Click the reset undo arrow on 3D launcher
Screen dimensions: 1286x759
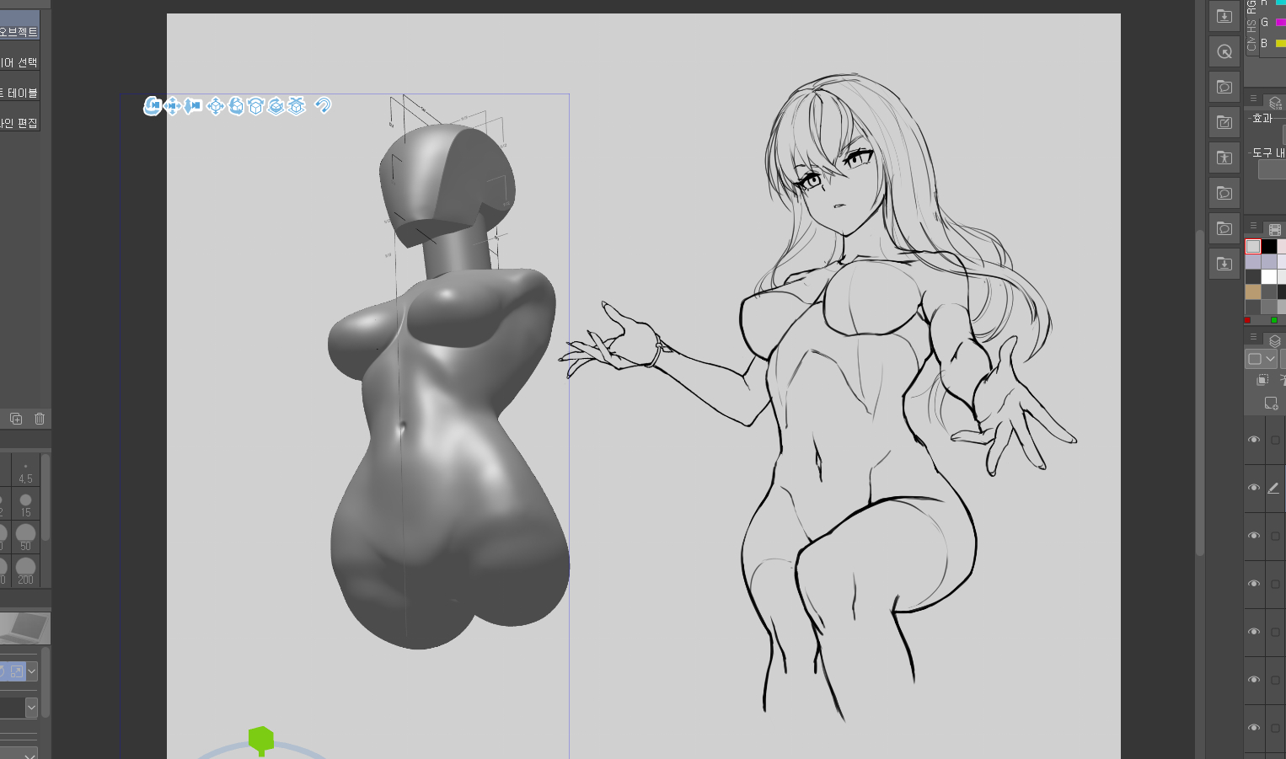[323, 105]
